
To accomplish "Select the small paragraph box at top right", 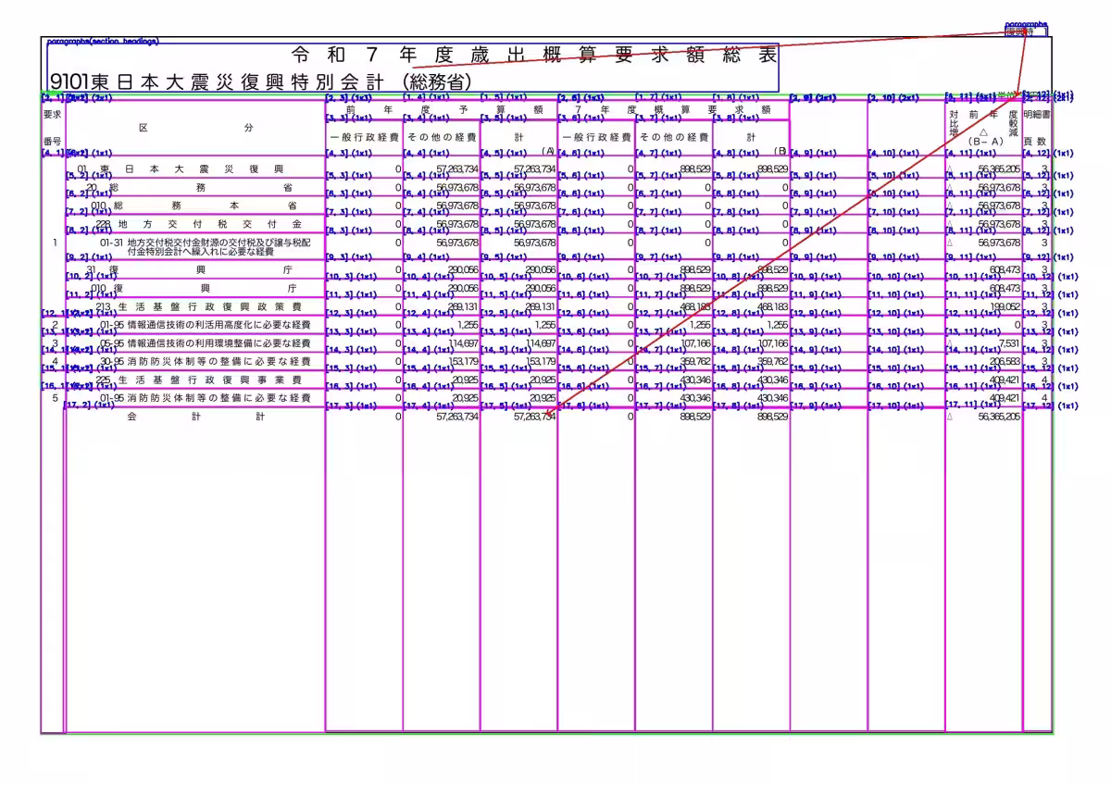I will point(1026,31).
